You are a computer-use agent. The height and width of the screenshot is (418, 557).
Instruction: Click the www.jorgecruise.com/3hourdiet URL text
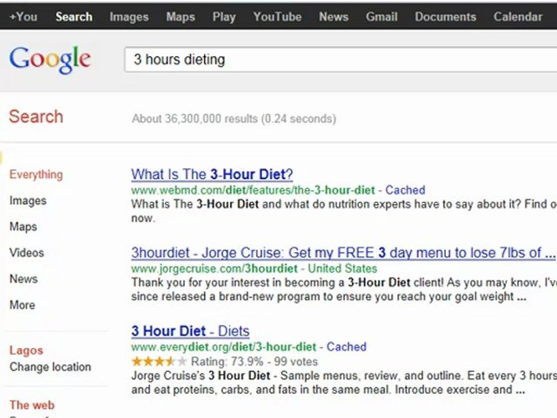pos(214,269)
